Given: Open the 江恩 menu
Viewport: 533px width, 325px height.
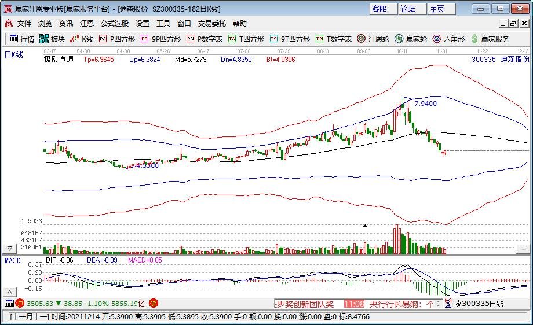Looking at the screenshot, I should [x=87, y=23].
